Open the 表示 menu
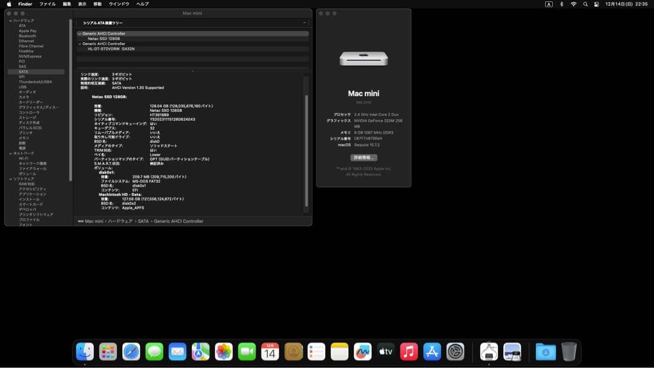The image size is (654, 368). pos(81,4)
